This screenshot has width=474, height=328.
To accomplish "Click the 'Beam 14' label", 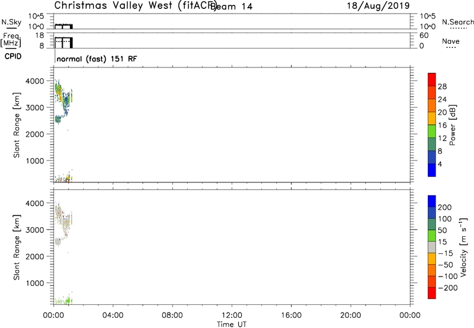I will pos(231,7).
